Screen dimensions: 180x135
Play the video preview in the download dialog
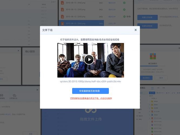(x=89, y=60)
